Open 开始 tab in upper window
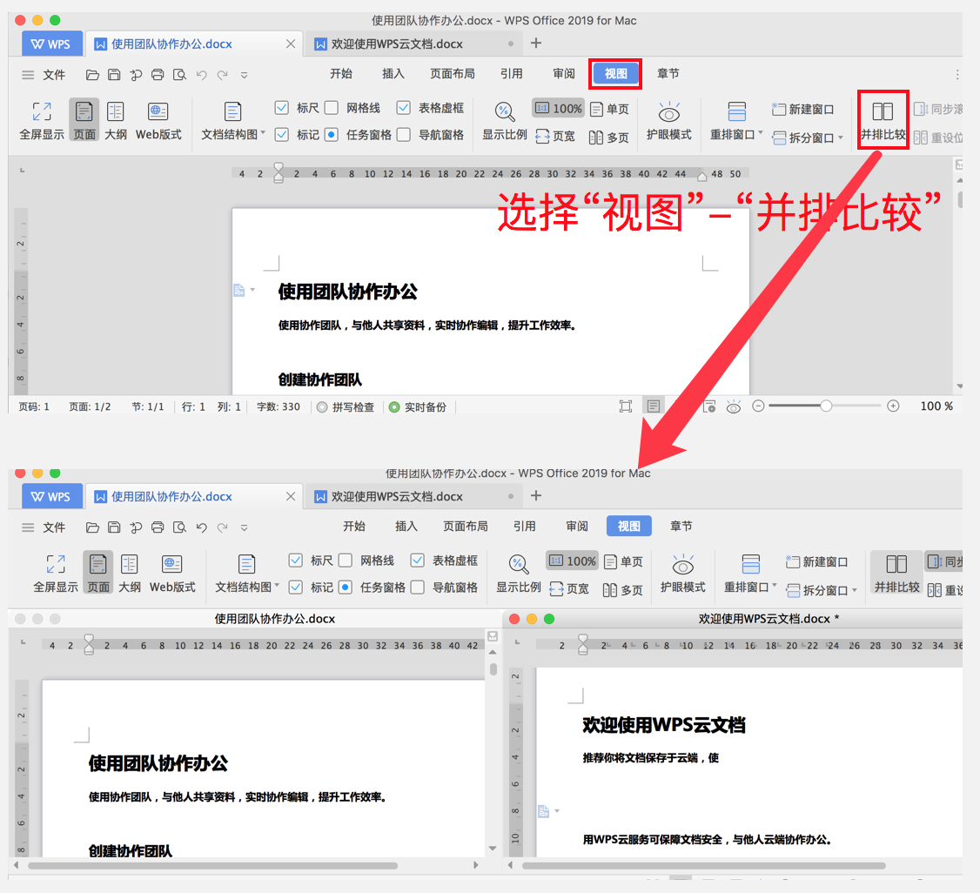Viewport: 980px width, 893px height. (x=340, y=74)
